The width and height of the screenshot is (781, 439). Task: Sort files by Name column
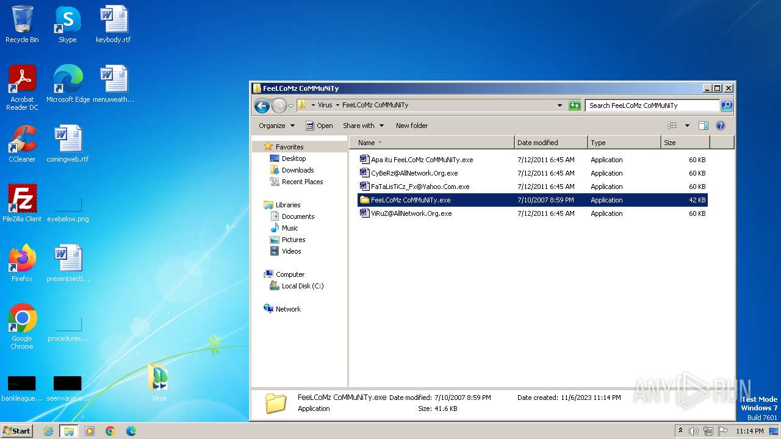point(431,143)
